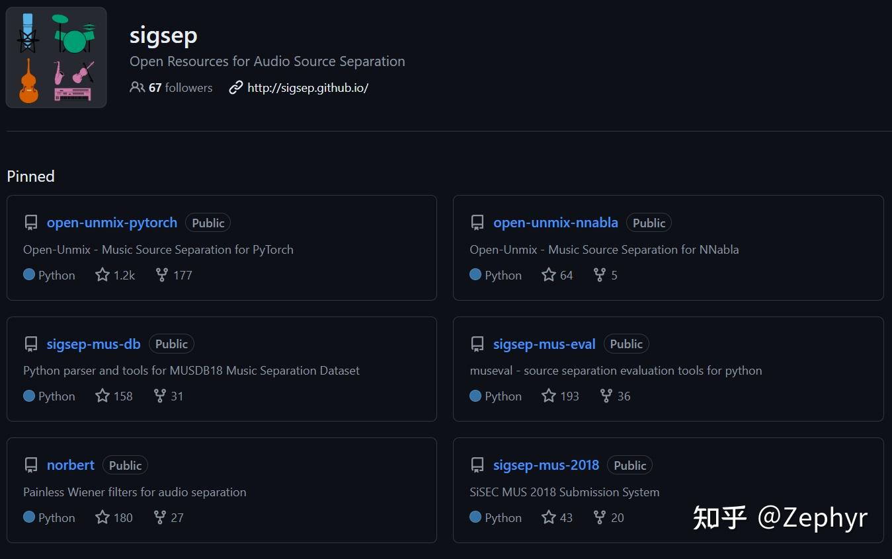This screenshot has width=892, height=559.
Task: View the 180 stars on norbert
Action: (114, 518)
